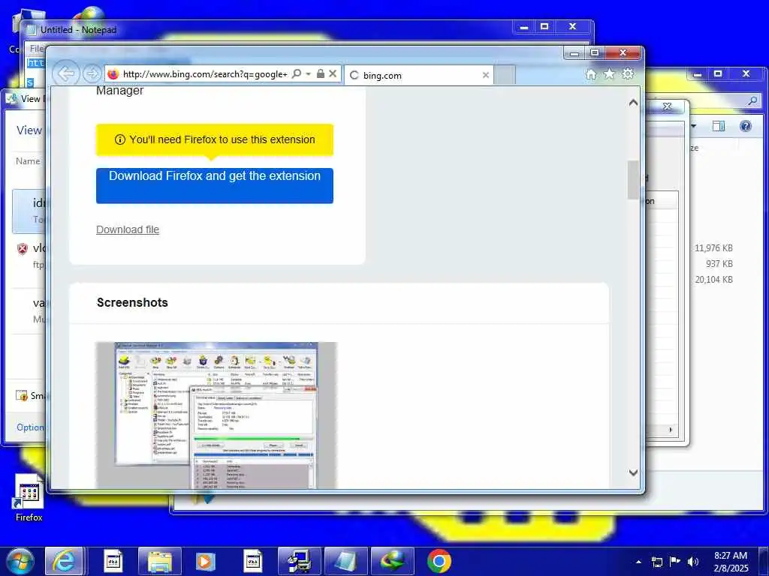
Task: Click the Internet Explorer back arrow button
Action: coord(66,74)
